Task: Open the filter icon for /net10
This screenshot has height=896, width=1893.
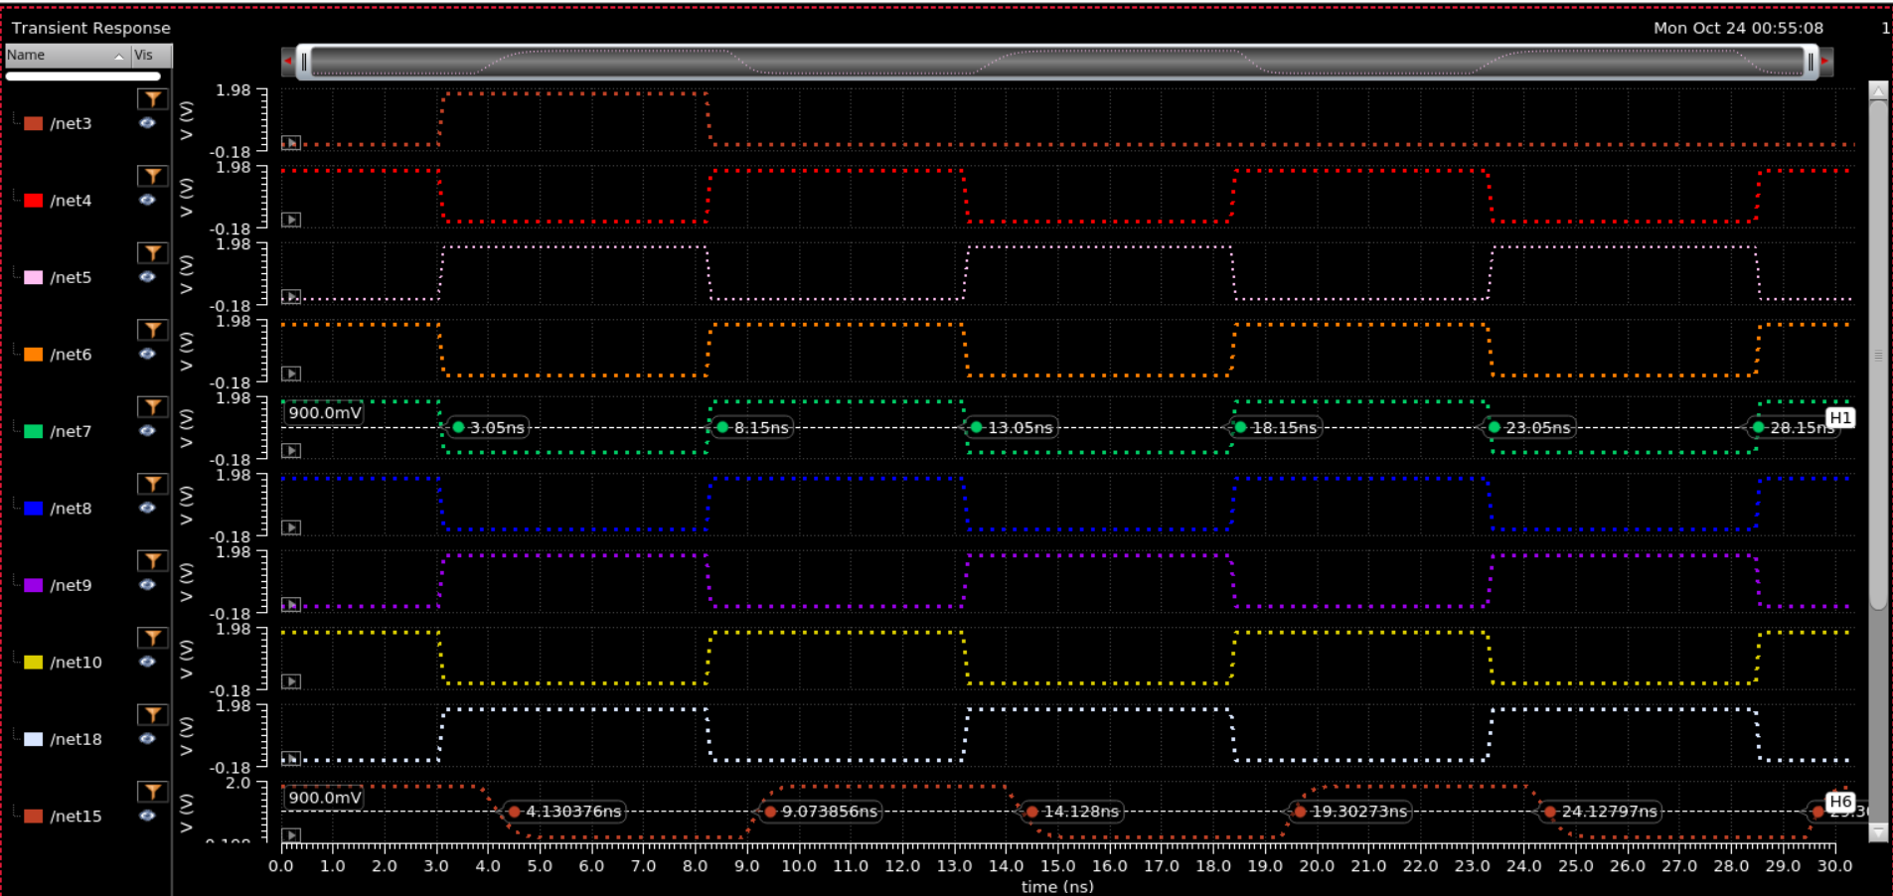Action: (152, 638)
